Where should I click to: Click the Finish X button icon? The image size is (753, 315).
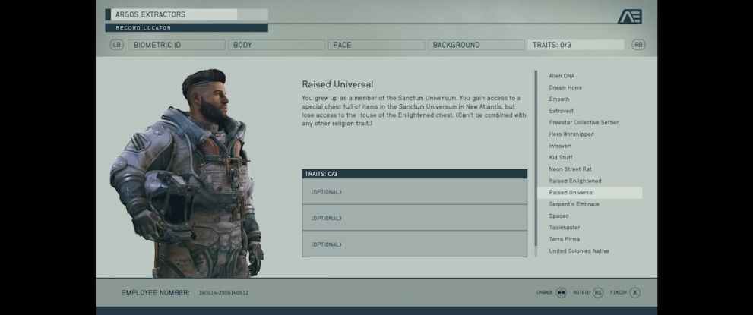(634, 292)
